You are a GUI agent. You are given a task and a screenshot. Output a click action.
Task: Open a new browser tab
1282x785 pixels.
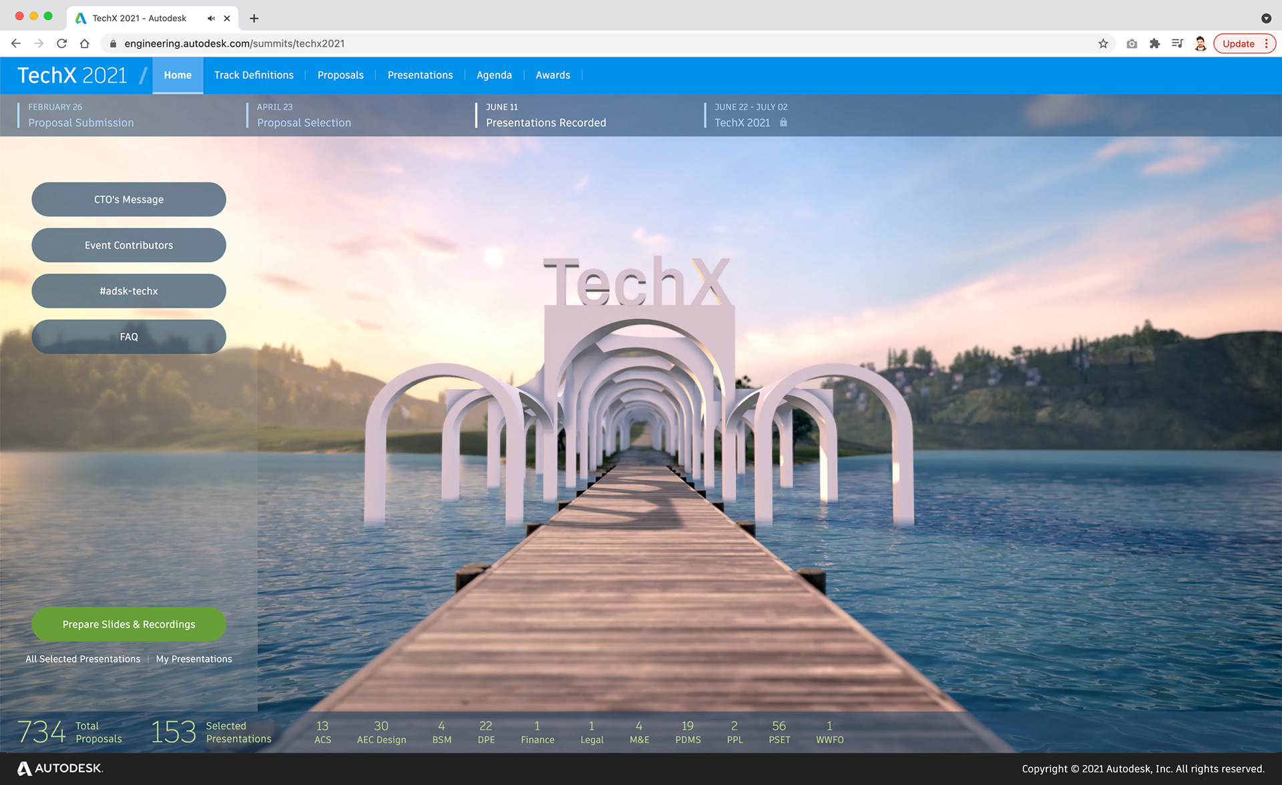click(254, 18)
